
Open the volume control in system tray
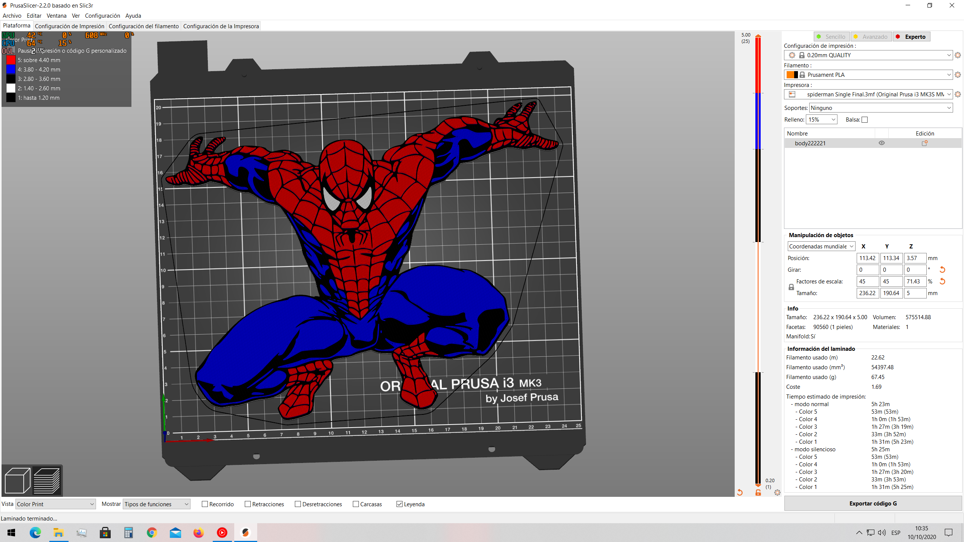882,533
